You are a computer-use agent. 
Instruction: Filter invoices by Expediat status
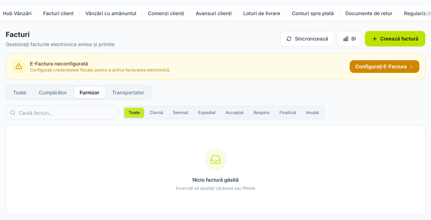coord(207,113)
